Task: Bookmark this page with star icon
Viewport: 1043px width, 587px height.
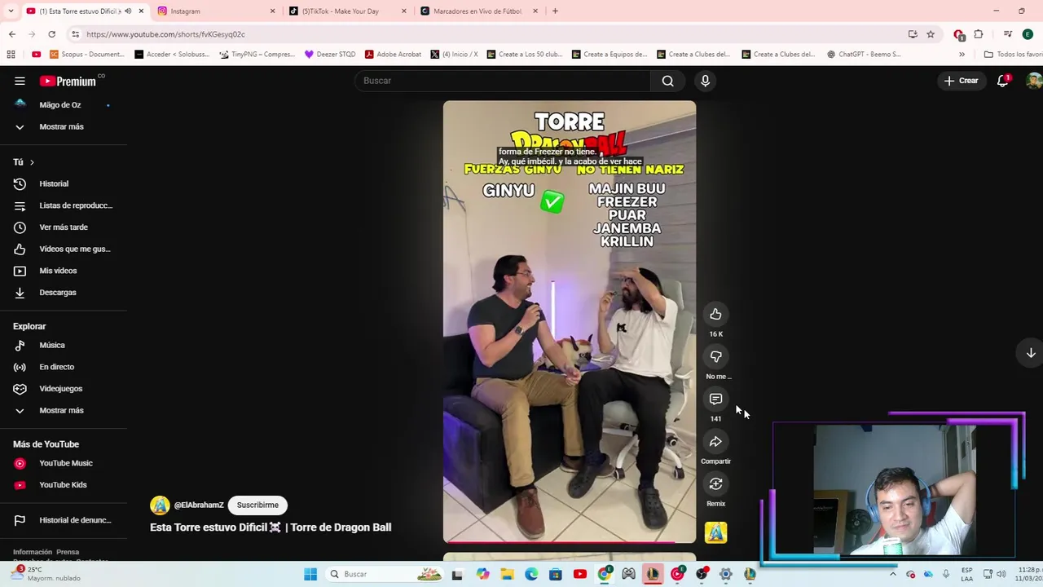Action: click(x=931, y=34)
